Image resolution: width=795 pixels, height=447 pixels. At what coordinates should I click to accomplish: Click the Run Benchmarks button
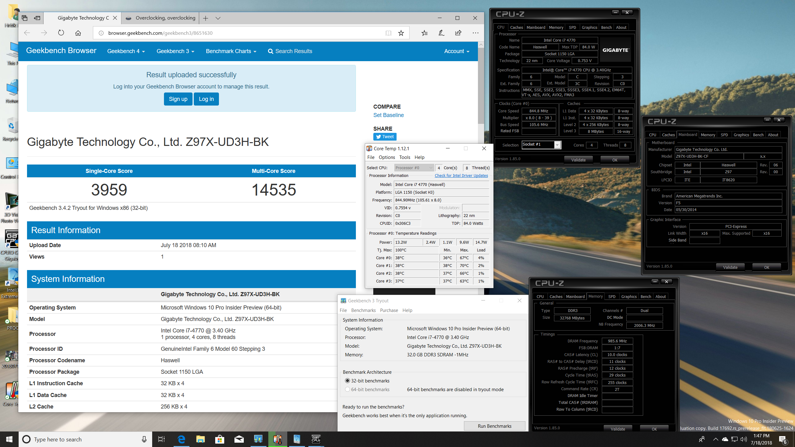click(494, 426)
